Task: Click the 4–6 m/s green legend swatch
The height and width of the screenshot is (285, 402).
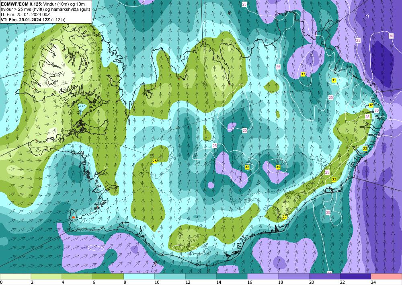Action: (x=77, y=277)
